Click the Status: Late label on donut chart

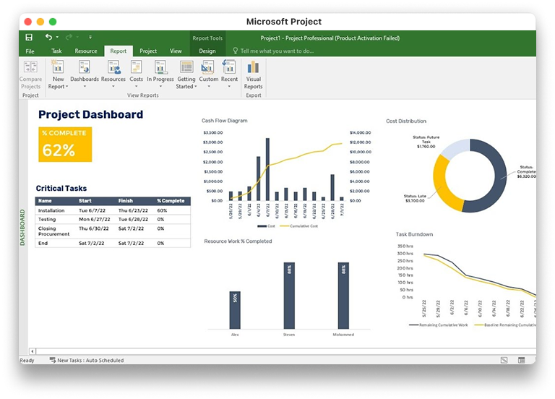pos(415,198)
